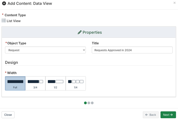Image resolution: width=178 pixels, height=120 pixels.
Task: Click the Close button at bottom left
Action: 8,115
